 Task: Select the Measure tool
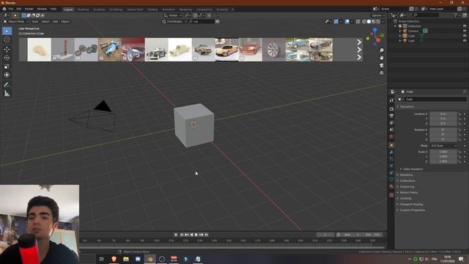[x=7, y=94]
